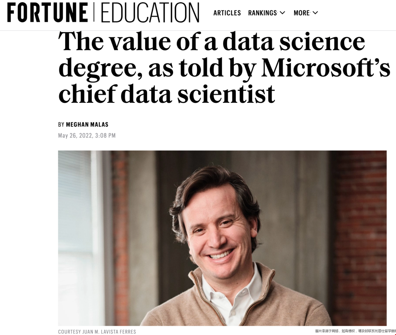The image size is (396, 335).
Task: Click the word Microsoft's in the headline
Action: [326, 68]
